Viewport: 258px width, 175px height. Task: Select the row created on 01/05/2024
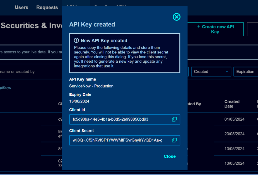[234, 119]
